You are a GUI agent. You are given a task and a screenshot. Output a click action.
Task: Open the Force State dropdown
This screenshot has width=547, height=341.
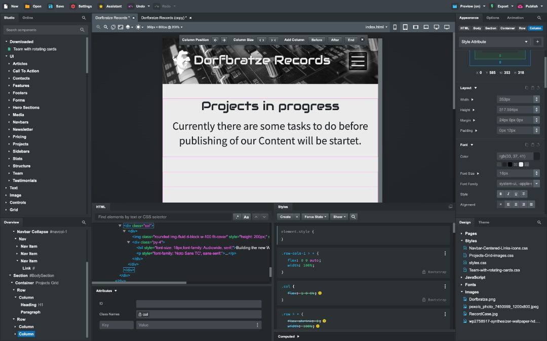pyautogui.click(x=315, y=217)
